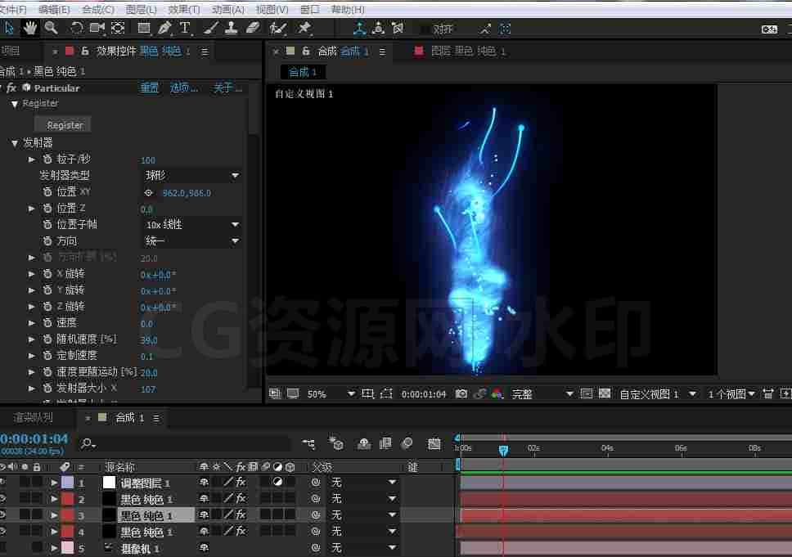Select the Hand tool
The width and height of the screenshot is (792, 557).
coord(29,29)
